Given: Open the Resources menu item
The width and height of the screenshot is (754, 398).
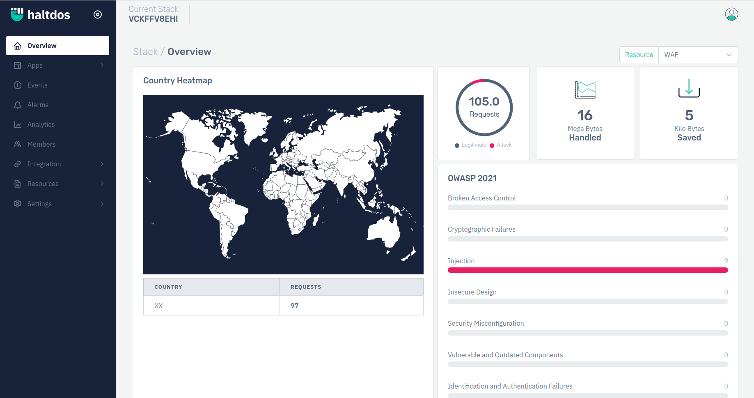Looking at the screenshot, I should [57, 184].
